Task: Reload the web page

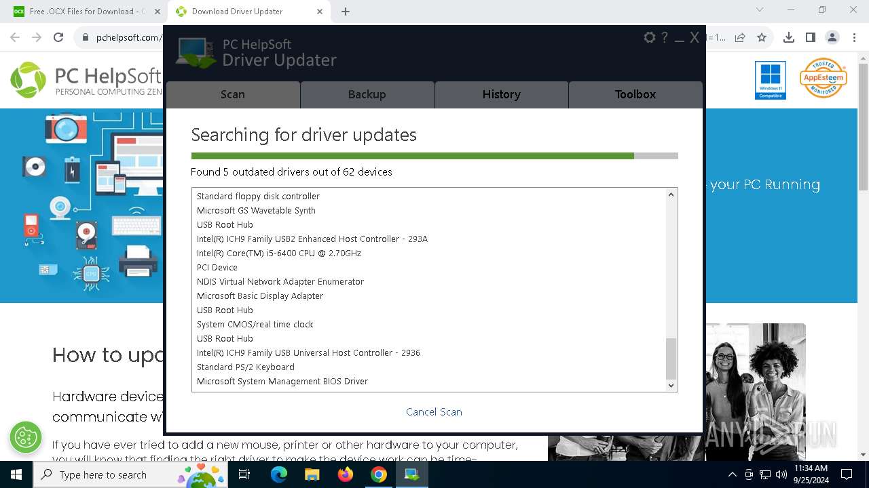Action: tap(58, 37)
